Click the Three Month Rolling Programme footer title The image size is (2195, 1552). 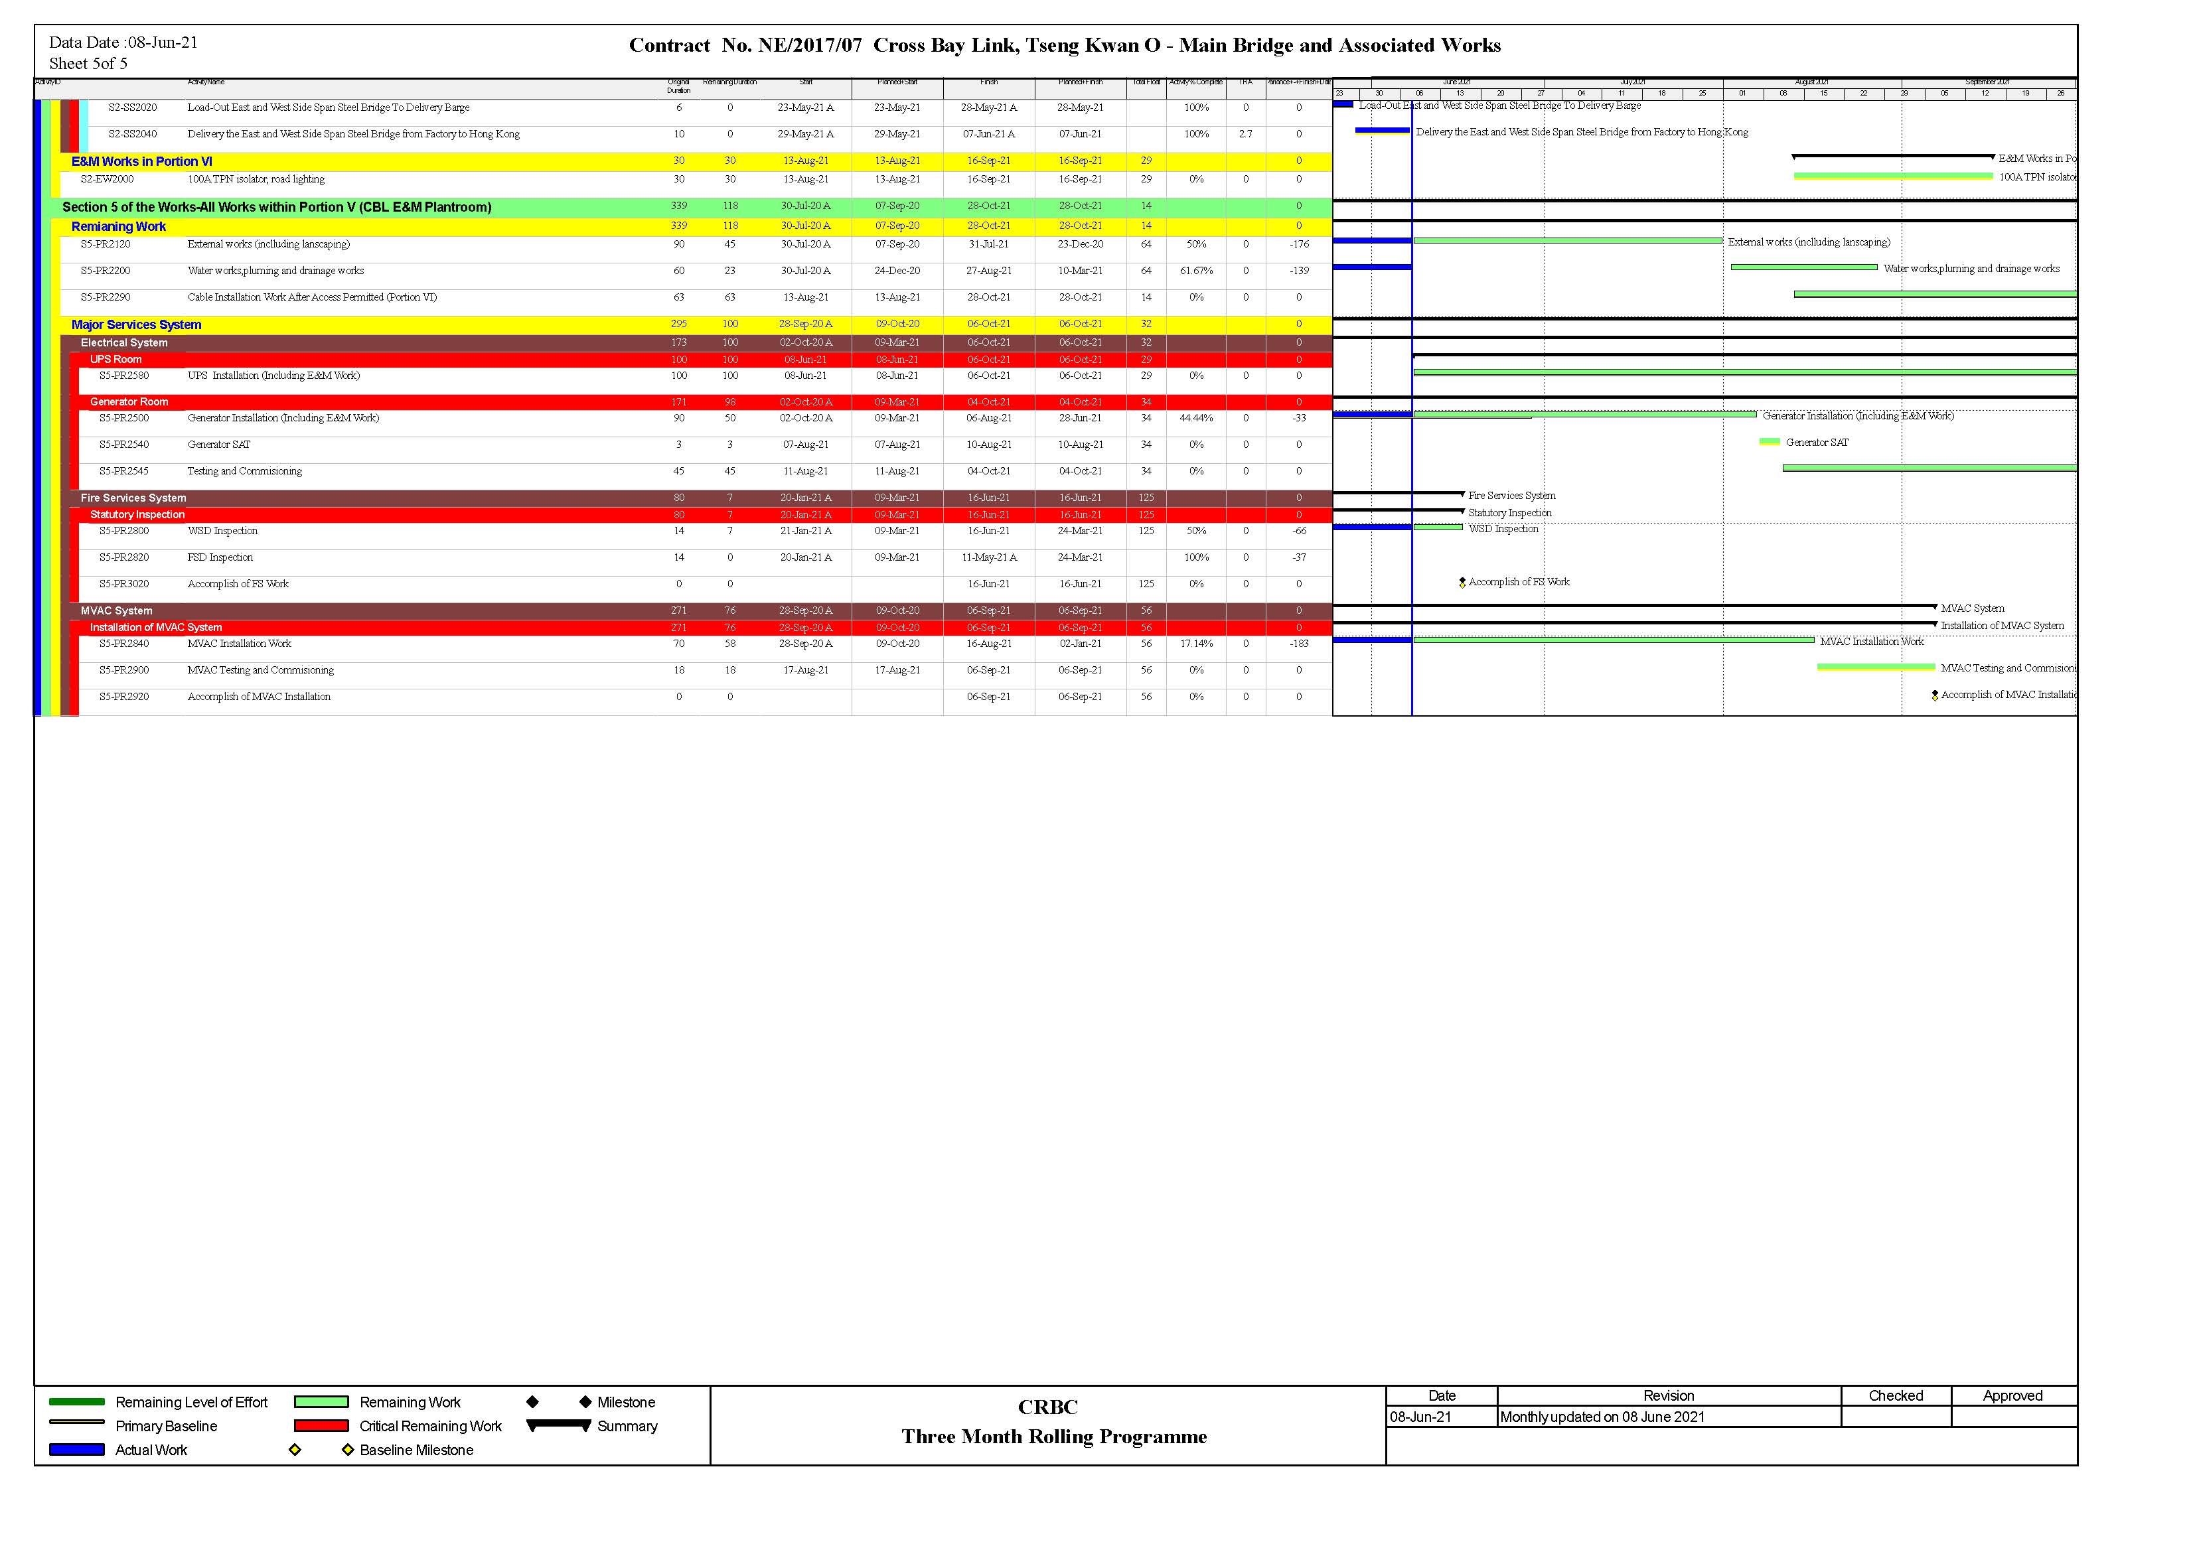[x=1053, y=1437]
